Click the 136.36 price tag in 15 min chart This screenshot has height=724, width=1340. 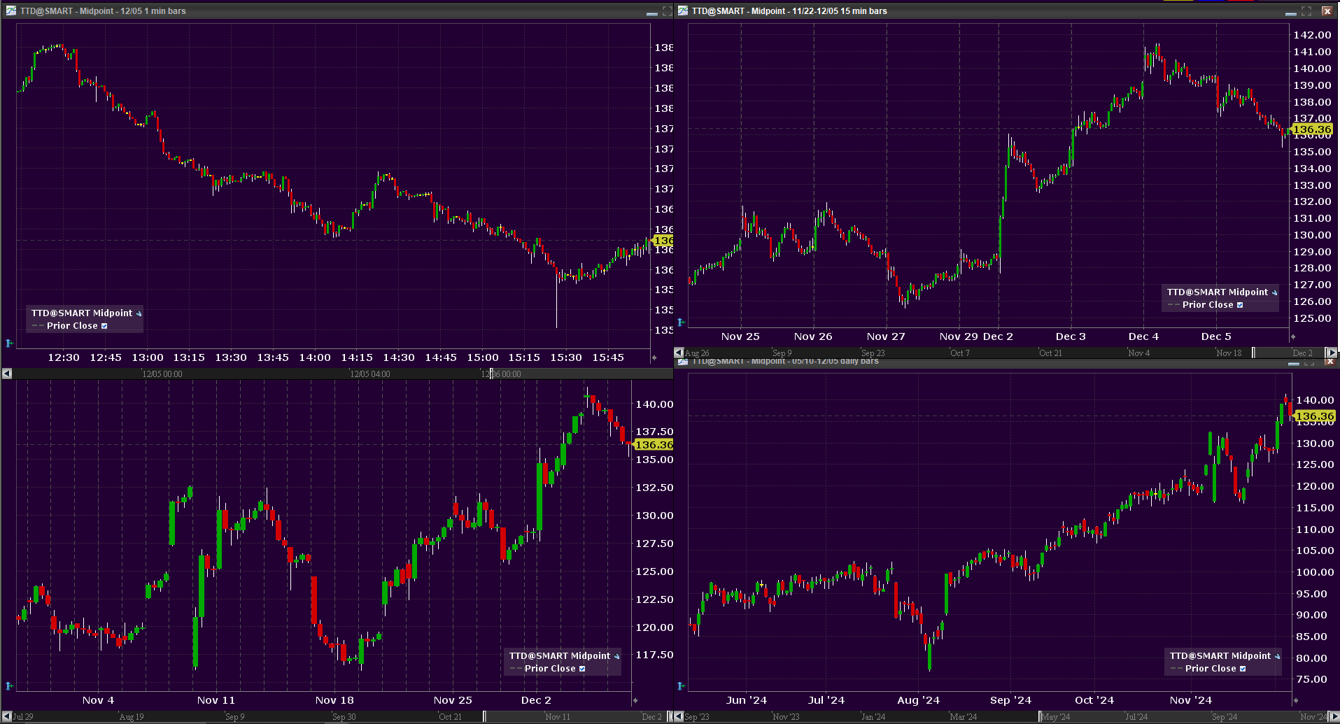point(1311,129)
